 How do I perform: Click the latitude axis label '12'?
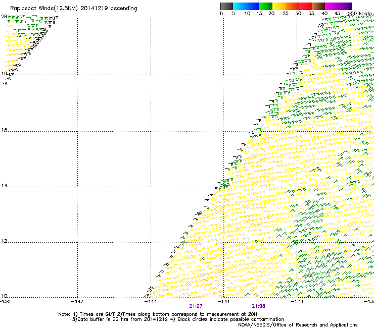coord(4,241)
